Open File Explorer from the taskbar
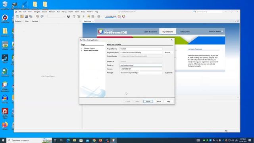 pyautogui.click(x=75, y=140)
